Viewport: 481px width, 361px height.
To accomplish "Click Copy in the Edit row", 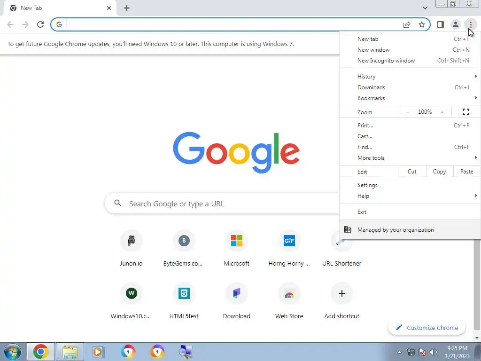I will pos(440,172).
